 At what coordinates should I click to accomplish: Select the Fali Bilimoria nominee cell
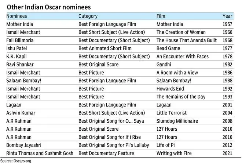point(20,40)
